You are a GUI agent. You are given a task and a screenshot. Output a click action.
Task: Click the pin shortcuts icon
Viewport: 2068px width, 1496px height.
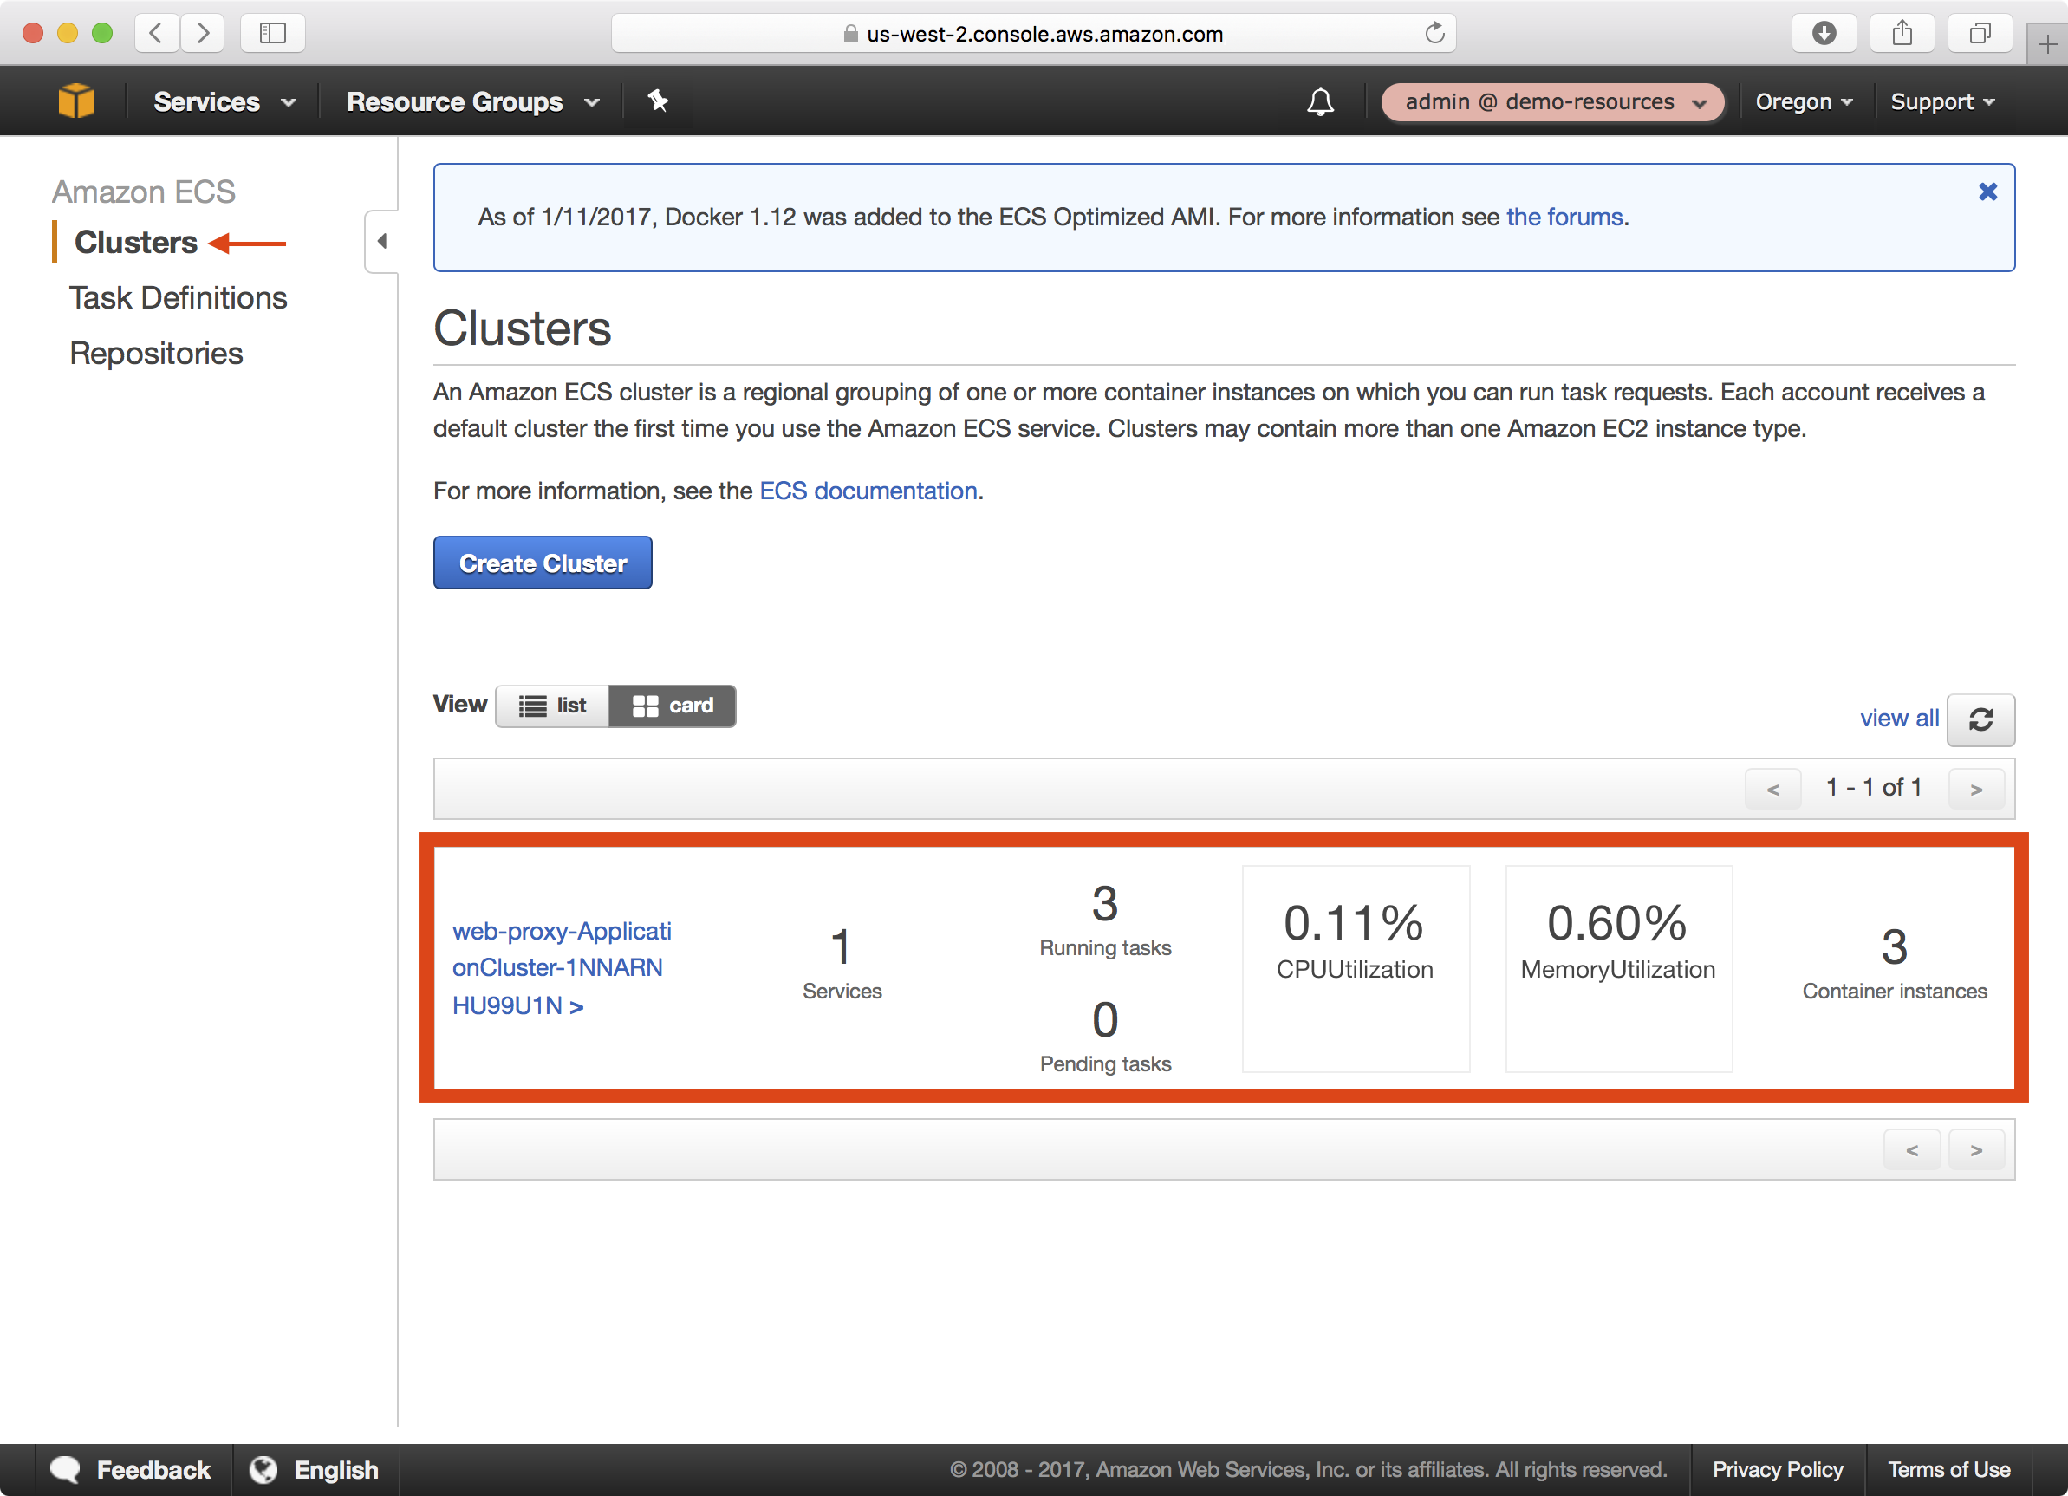658,101
